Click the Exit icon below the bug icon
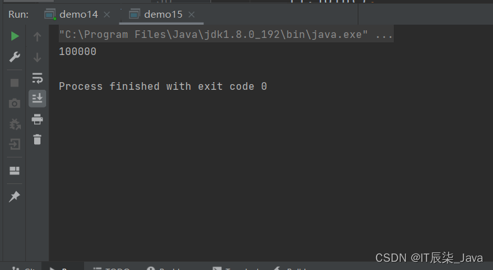 tap(15, 144)
